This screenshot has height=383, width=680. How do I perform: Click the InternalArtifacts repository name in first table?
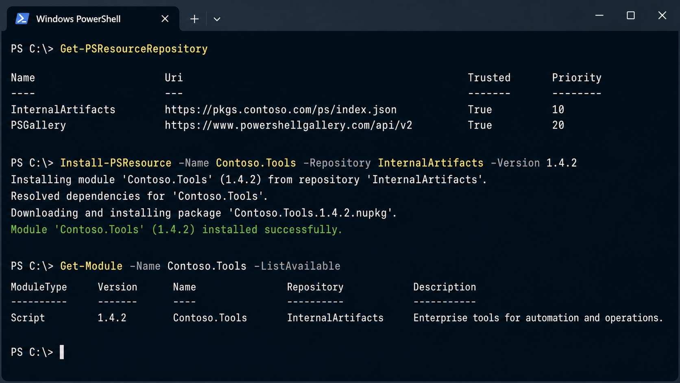pos(63,109)
